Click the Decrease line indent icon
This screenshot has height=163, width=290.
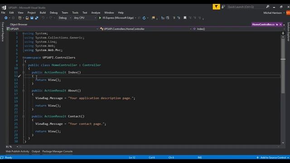coord(174,18)
